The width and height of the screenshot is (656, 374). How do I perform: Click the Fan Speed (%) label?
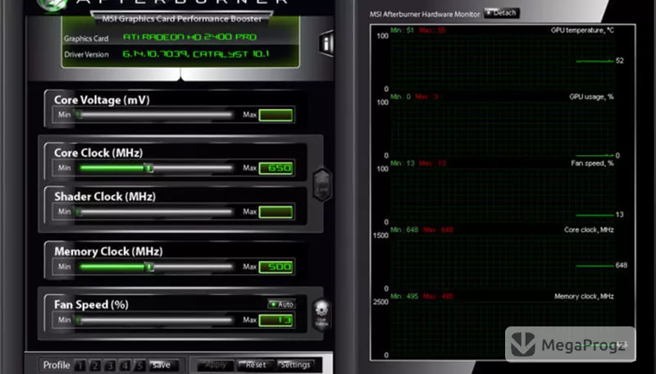coord(91,304)
